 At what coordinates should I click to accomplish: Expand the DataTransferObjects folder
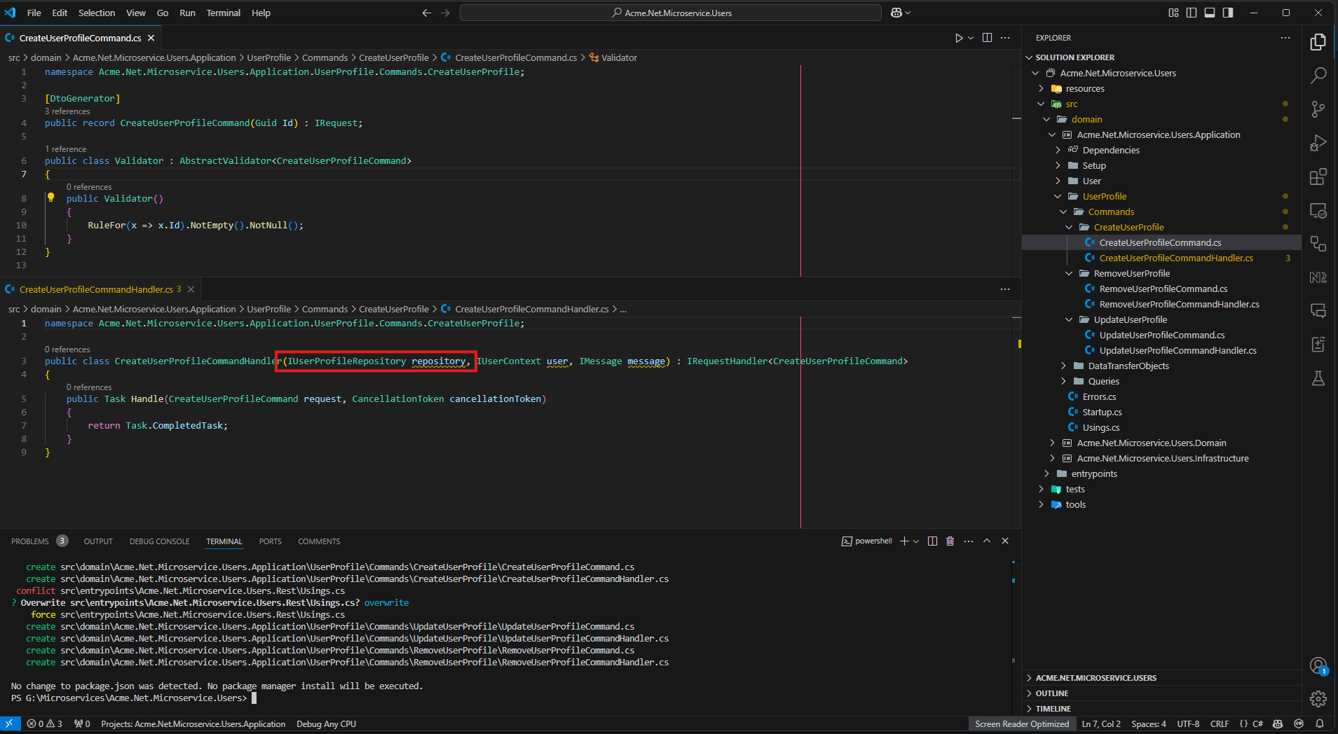click(x=1063, y=366)
